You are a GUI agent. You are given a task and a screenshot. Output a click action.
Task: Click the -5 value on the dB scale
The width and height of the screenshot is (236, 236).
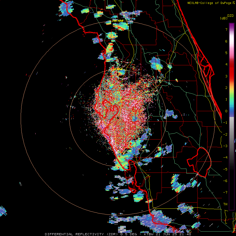[225, 169]
